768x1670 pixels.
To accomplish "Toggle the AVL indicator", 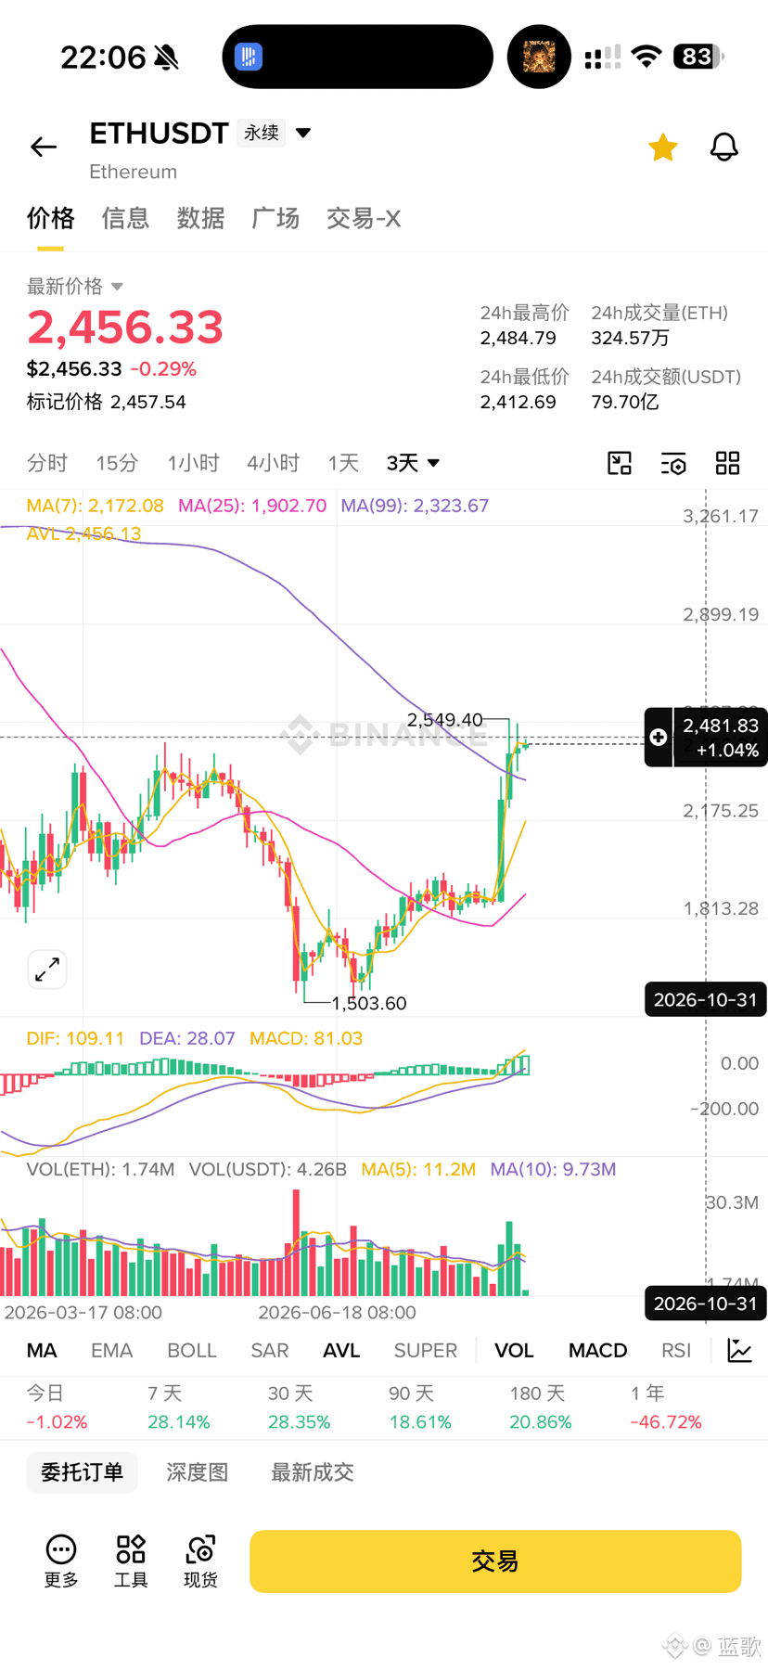I will coord(341,1350).
